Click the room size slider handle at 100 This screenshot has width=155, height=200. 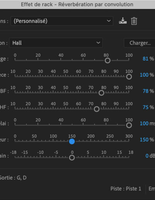(x=129, y=77)
